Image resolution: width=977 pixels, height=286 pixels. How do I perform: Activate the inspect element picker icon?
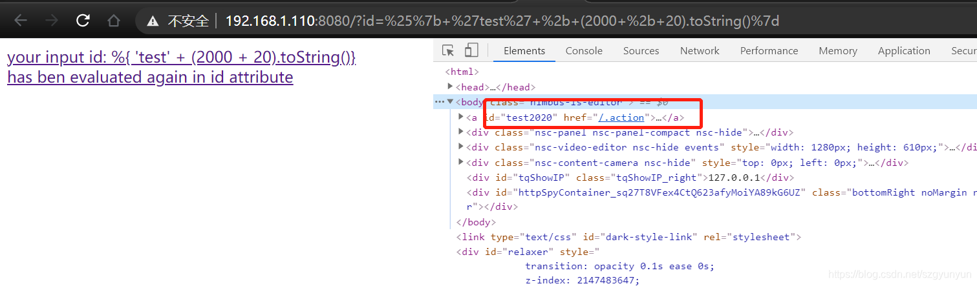click(x=448, y=50)
